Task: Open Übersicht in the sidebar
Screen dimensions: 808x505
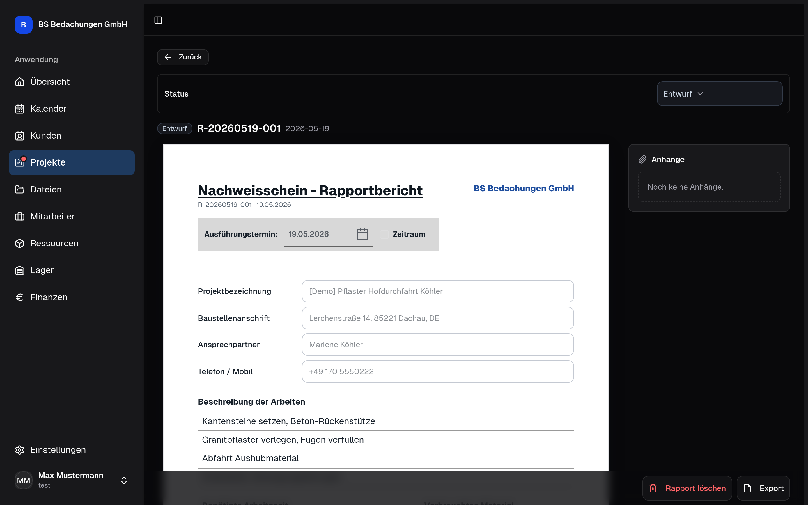Action: [72, 81]
